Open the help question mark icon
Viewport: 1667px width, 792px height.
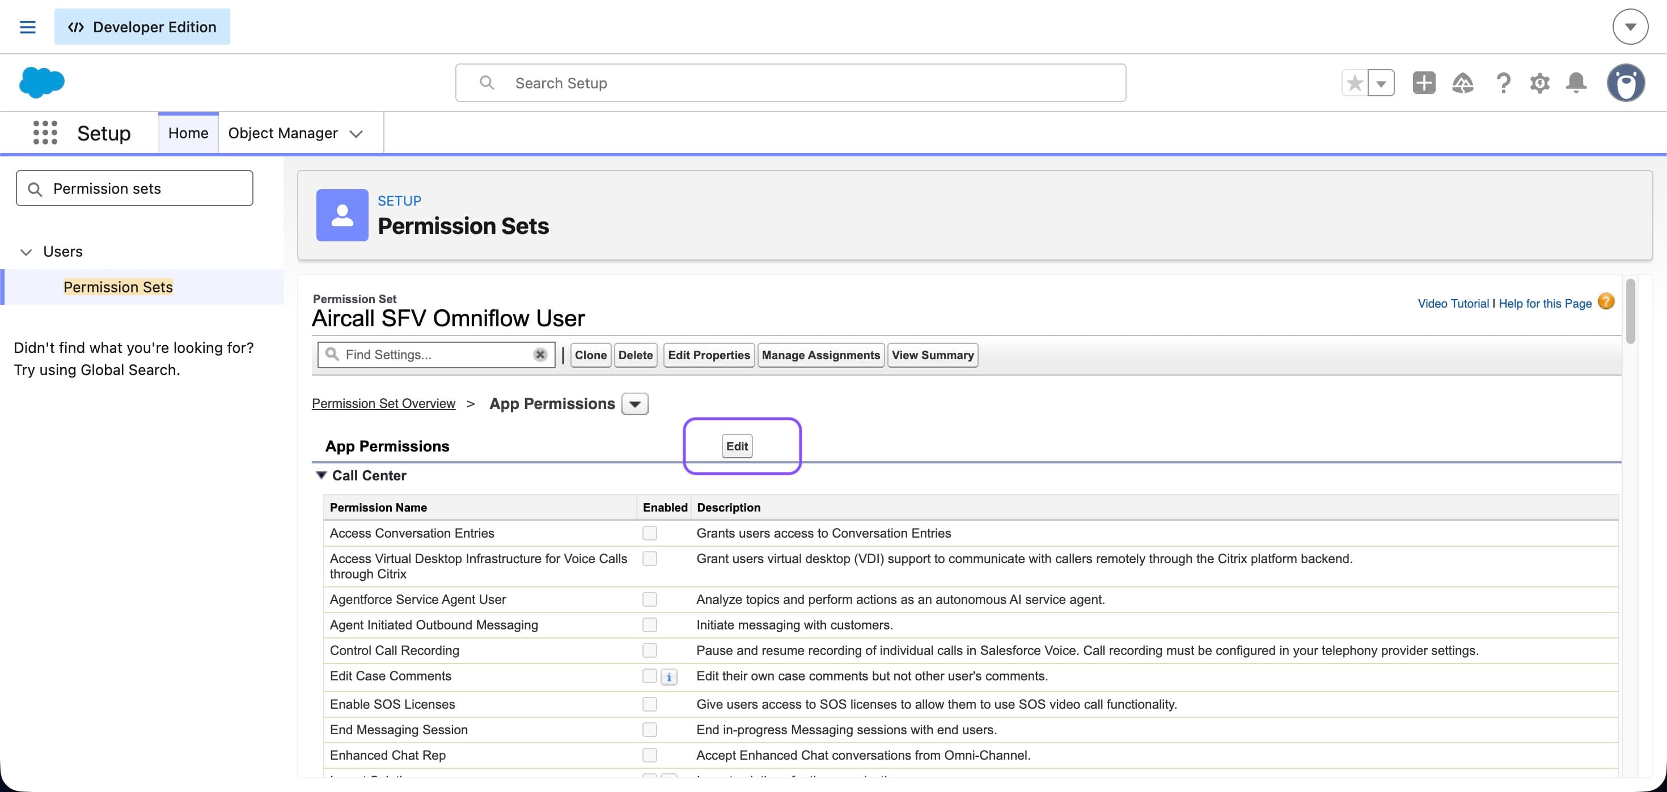(1503, 83)
